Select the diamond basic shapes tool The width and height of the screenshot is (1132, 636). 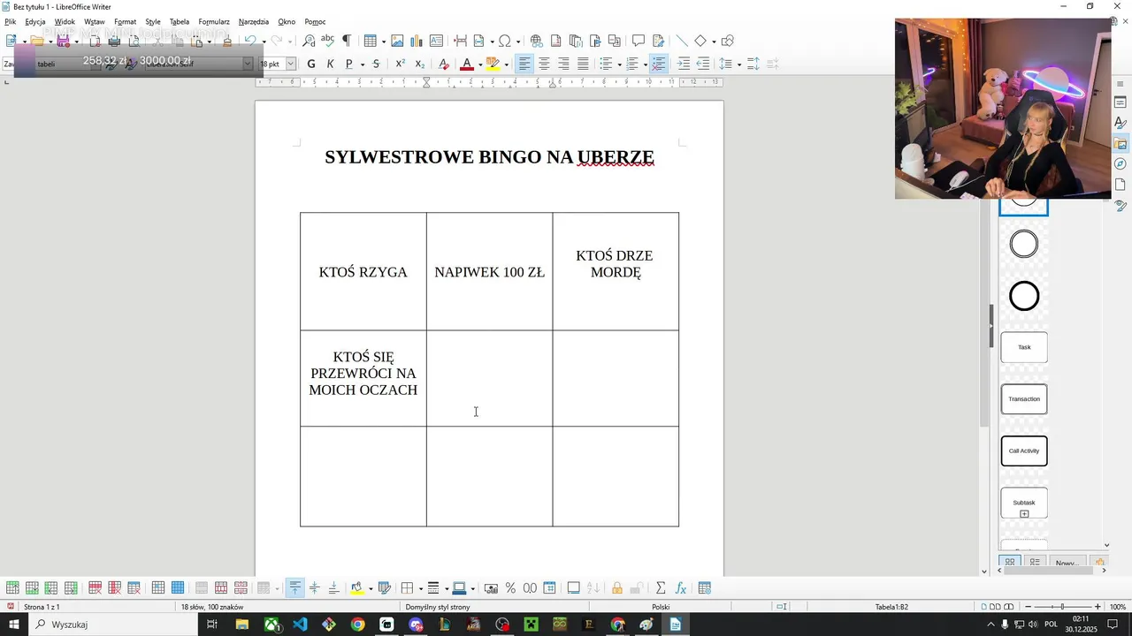[x=700, y=41]
